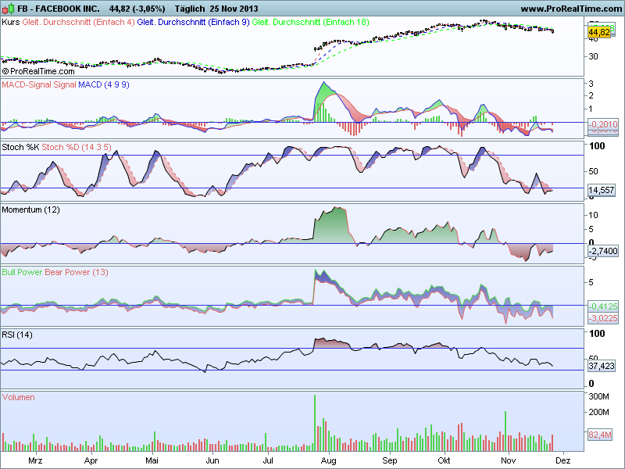This screenshot has height=469, width=625.
Task: Click the Stoch %K label
Action: pyautogui.click(x=20, y=147)
